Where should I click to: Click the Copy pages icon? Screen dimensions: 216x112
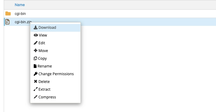(35, 58)
